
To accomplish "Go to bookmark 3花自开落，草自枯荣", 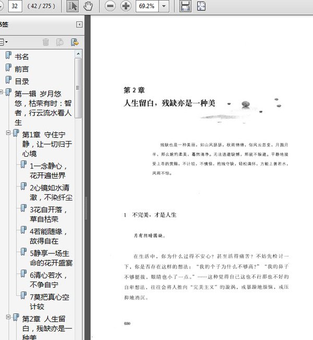I will (48, 214).
